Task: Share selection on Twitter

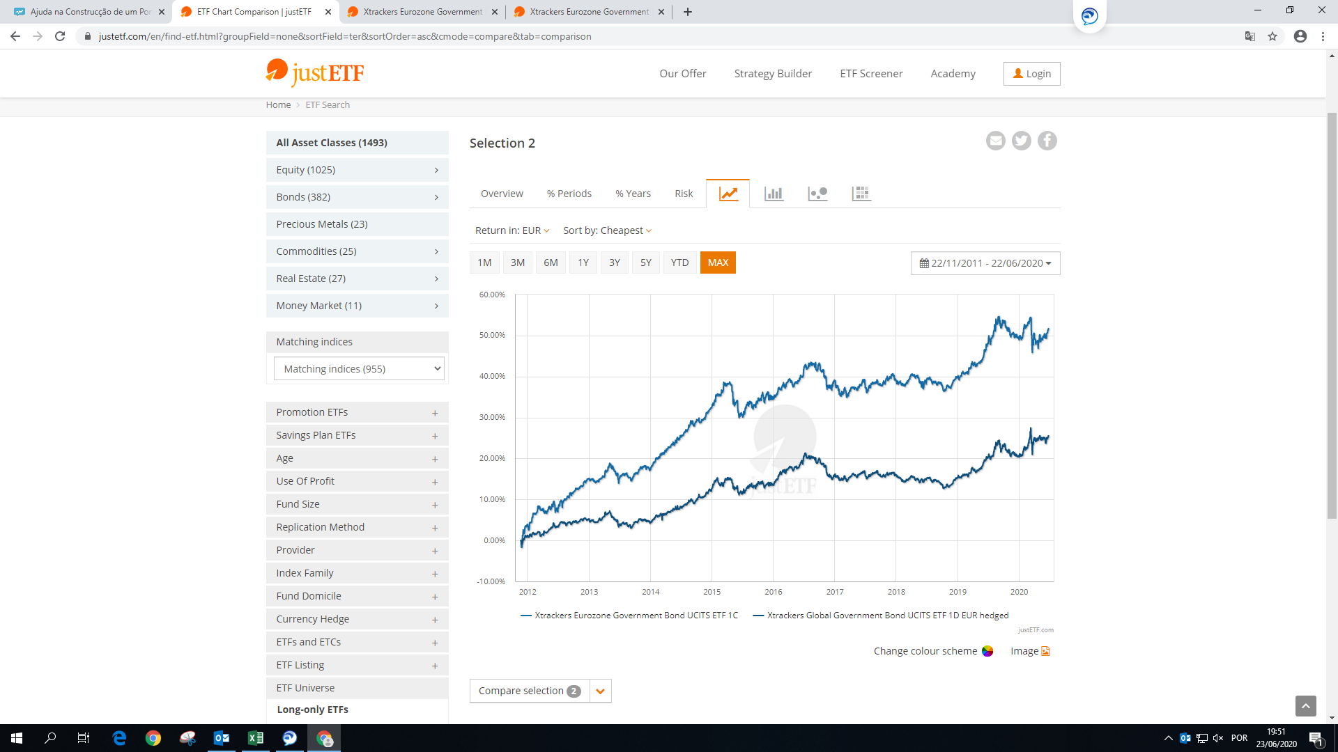Action: click(x=1022, y=141)
